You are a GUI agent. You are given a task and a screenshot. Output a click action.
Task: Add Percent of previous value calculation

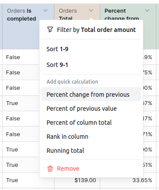[91, 109]
